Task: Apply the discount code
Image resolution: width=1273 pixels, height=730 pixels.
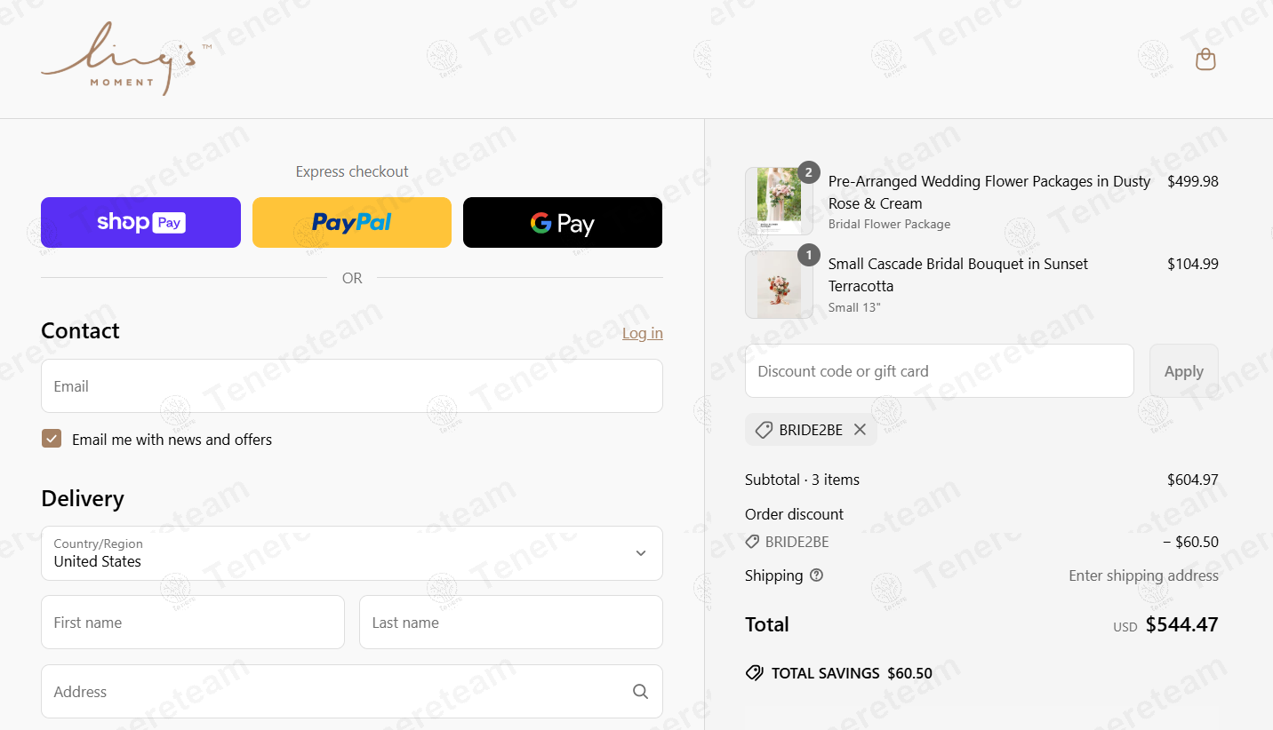Action: pyautogui.click(x=1184, y=371)
